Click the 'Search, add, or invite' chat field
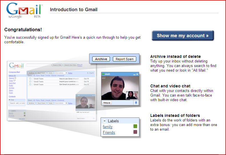The height and width of the screenshot is (155, 226). (x=17, y=103)
